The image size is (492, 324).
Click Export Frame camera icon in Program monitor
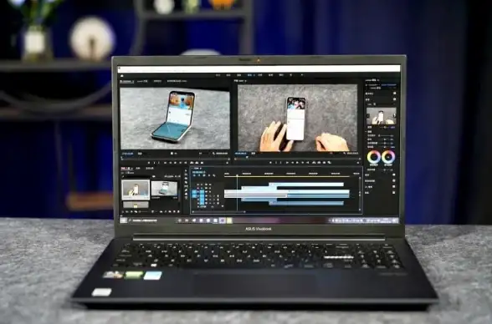(324, 163)
